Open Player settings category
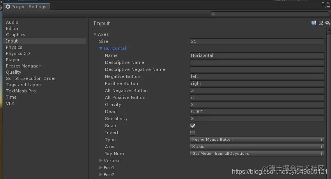The image size is (331, 179). point(13,60)
